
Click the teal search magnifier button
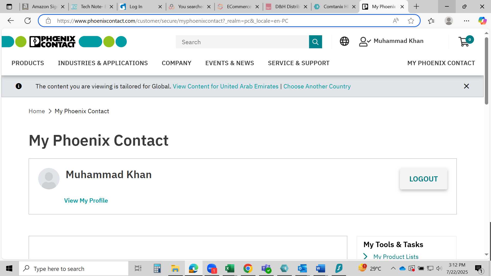click(x=315, y=42)
